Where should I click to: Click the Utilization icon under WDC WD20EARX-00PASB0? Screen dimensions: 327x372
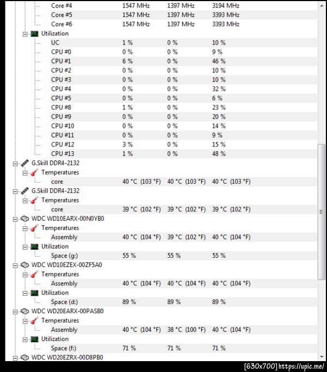point(34,339)
